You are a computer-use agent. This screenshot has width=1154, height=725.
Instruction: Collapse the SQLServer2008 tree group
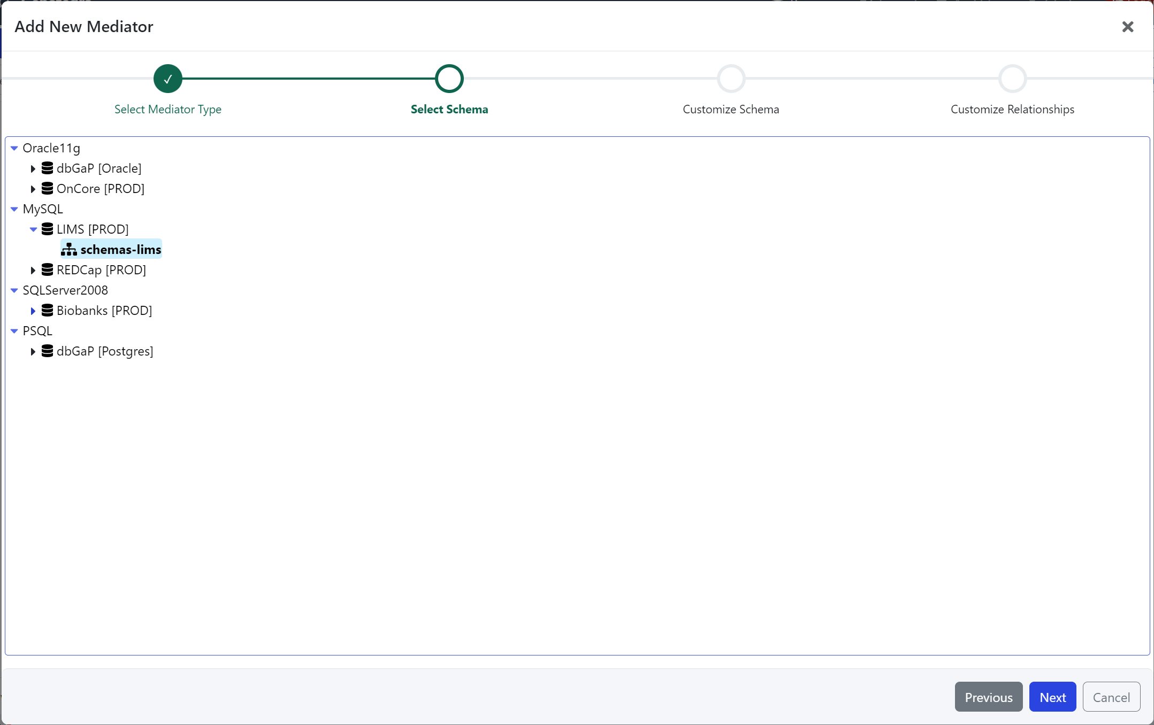tap(14, 290)
